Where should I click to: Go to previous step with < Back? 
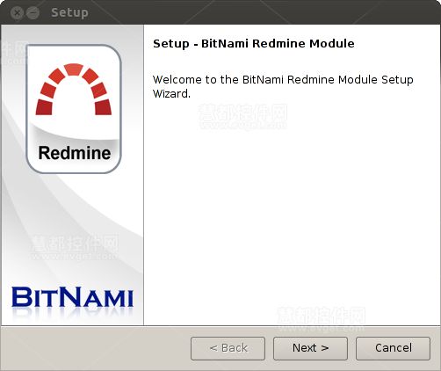228,348
